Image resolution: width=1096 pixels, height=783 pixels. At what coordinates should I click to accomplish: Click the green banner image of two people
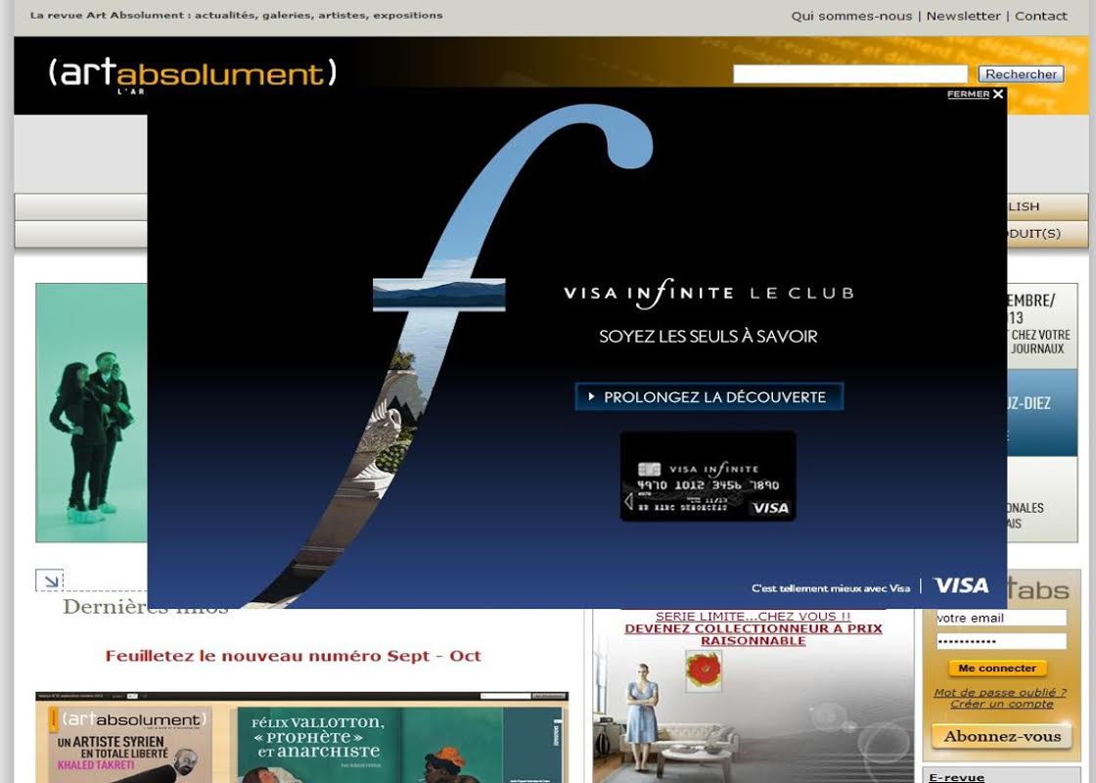click(92, 412)
